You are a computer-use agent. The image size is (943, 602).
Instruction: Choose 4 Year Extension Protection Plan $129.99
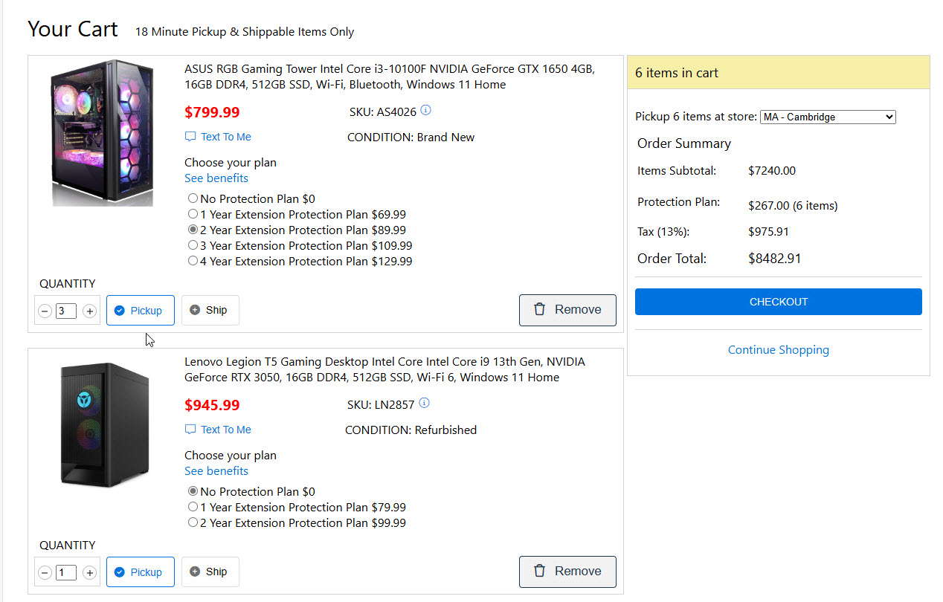(x=193, y=261)
